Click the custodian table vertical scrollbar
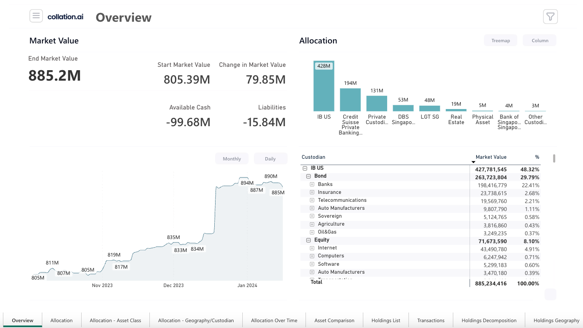583x328 pixels. pyautogui.click(x=554, y=158)
